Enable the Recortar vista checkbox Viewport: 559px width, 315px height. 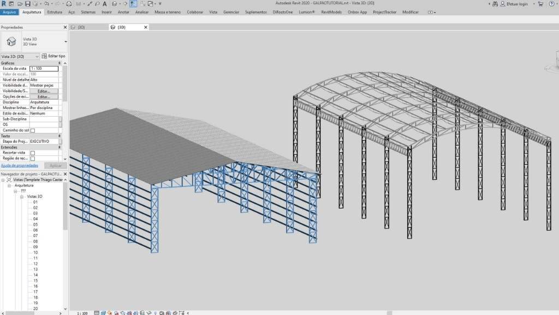pos(33,153)
